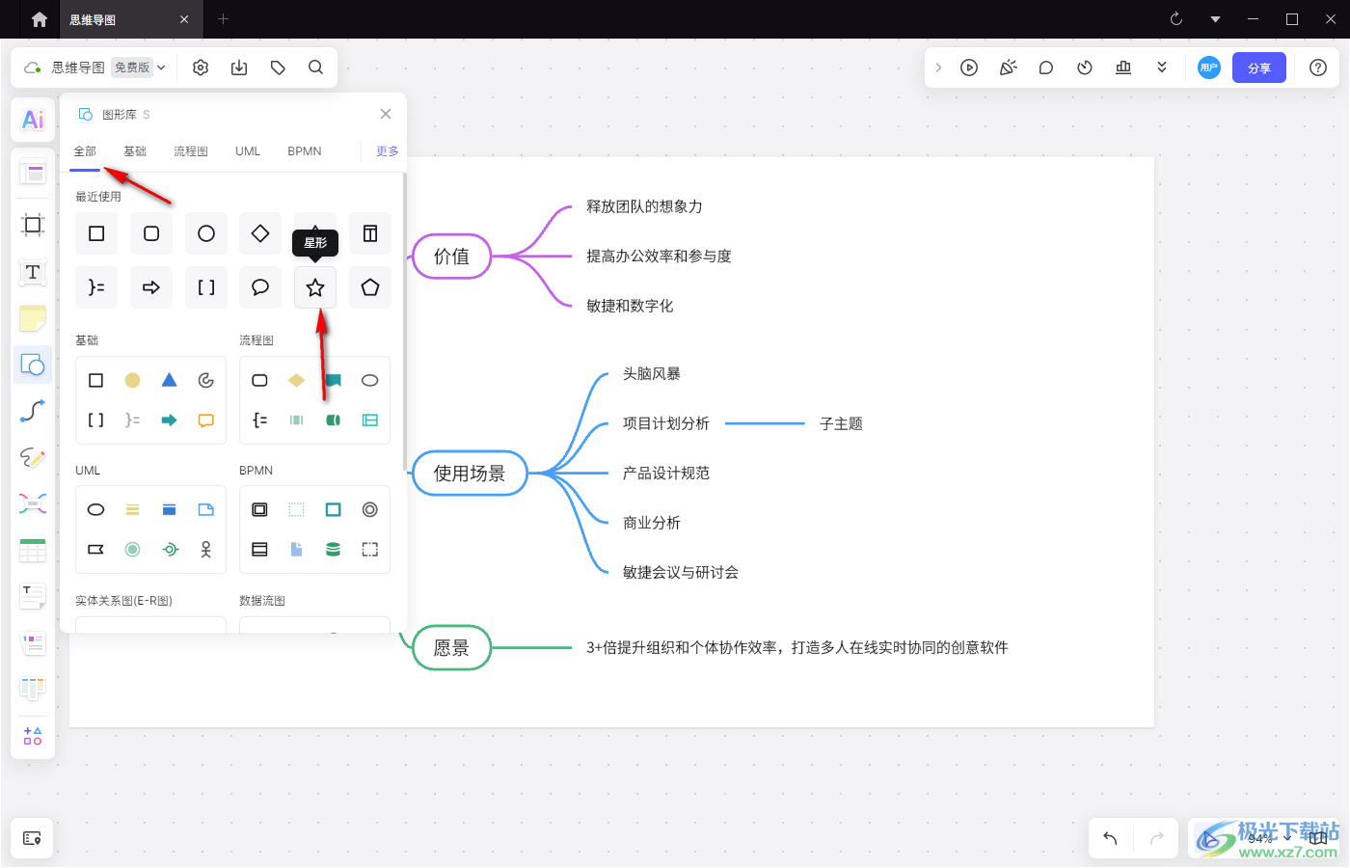Image resolution: width=1350 pixels, height=868 pixels.
Task: Open the timer tool
Action: [x=1085, y=68]
